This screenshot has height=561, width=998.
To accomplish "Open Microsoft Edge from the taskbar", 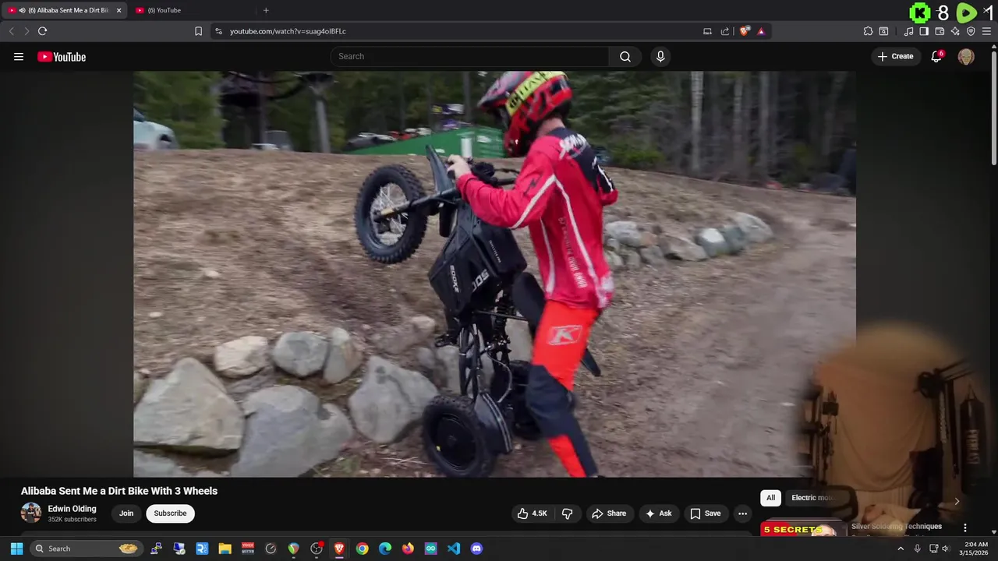I will [x=385, y=549].
